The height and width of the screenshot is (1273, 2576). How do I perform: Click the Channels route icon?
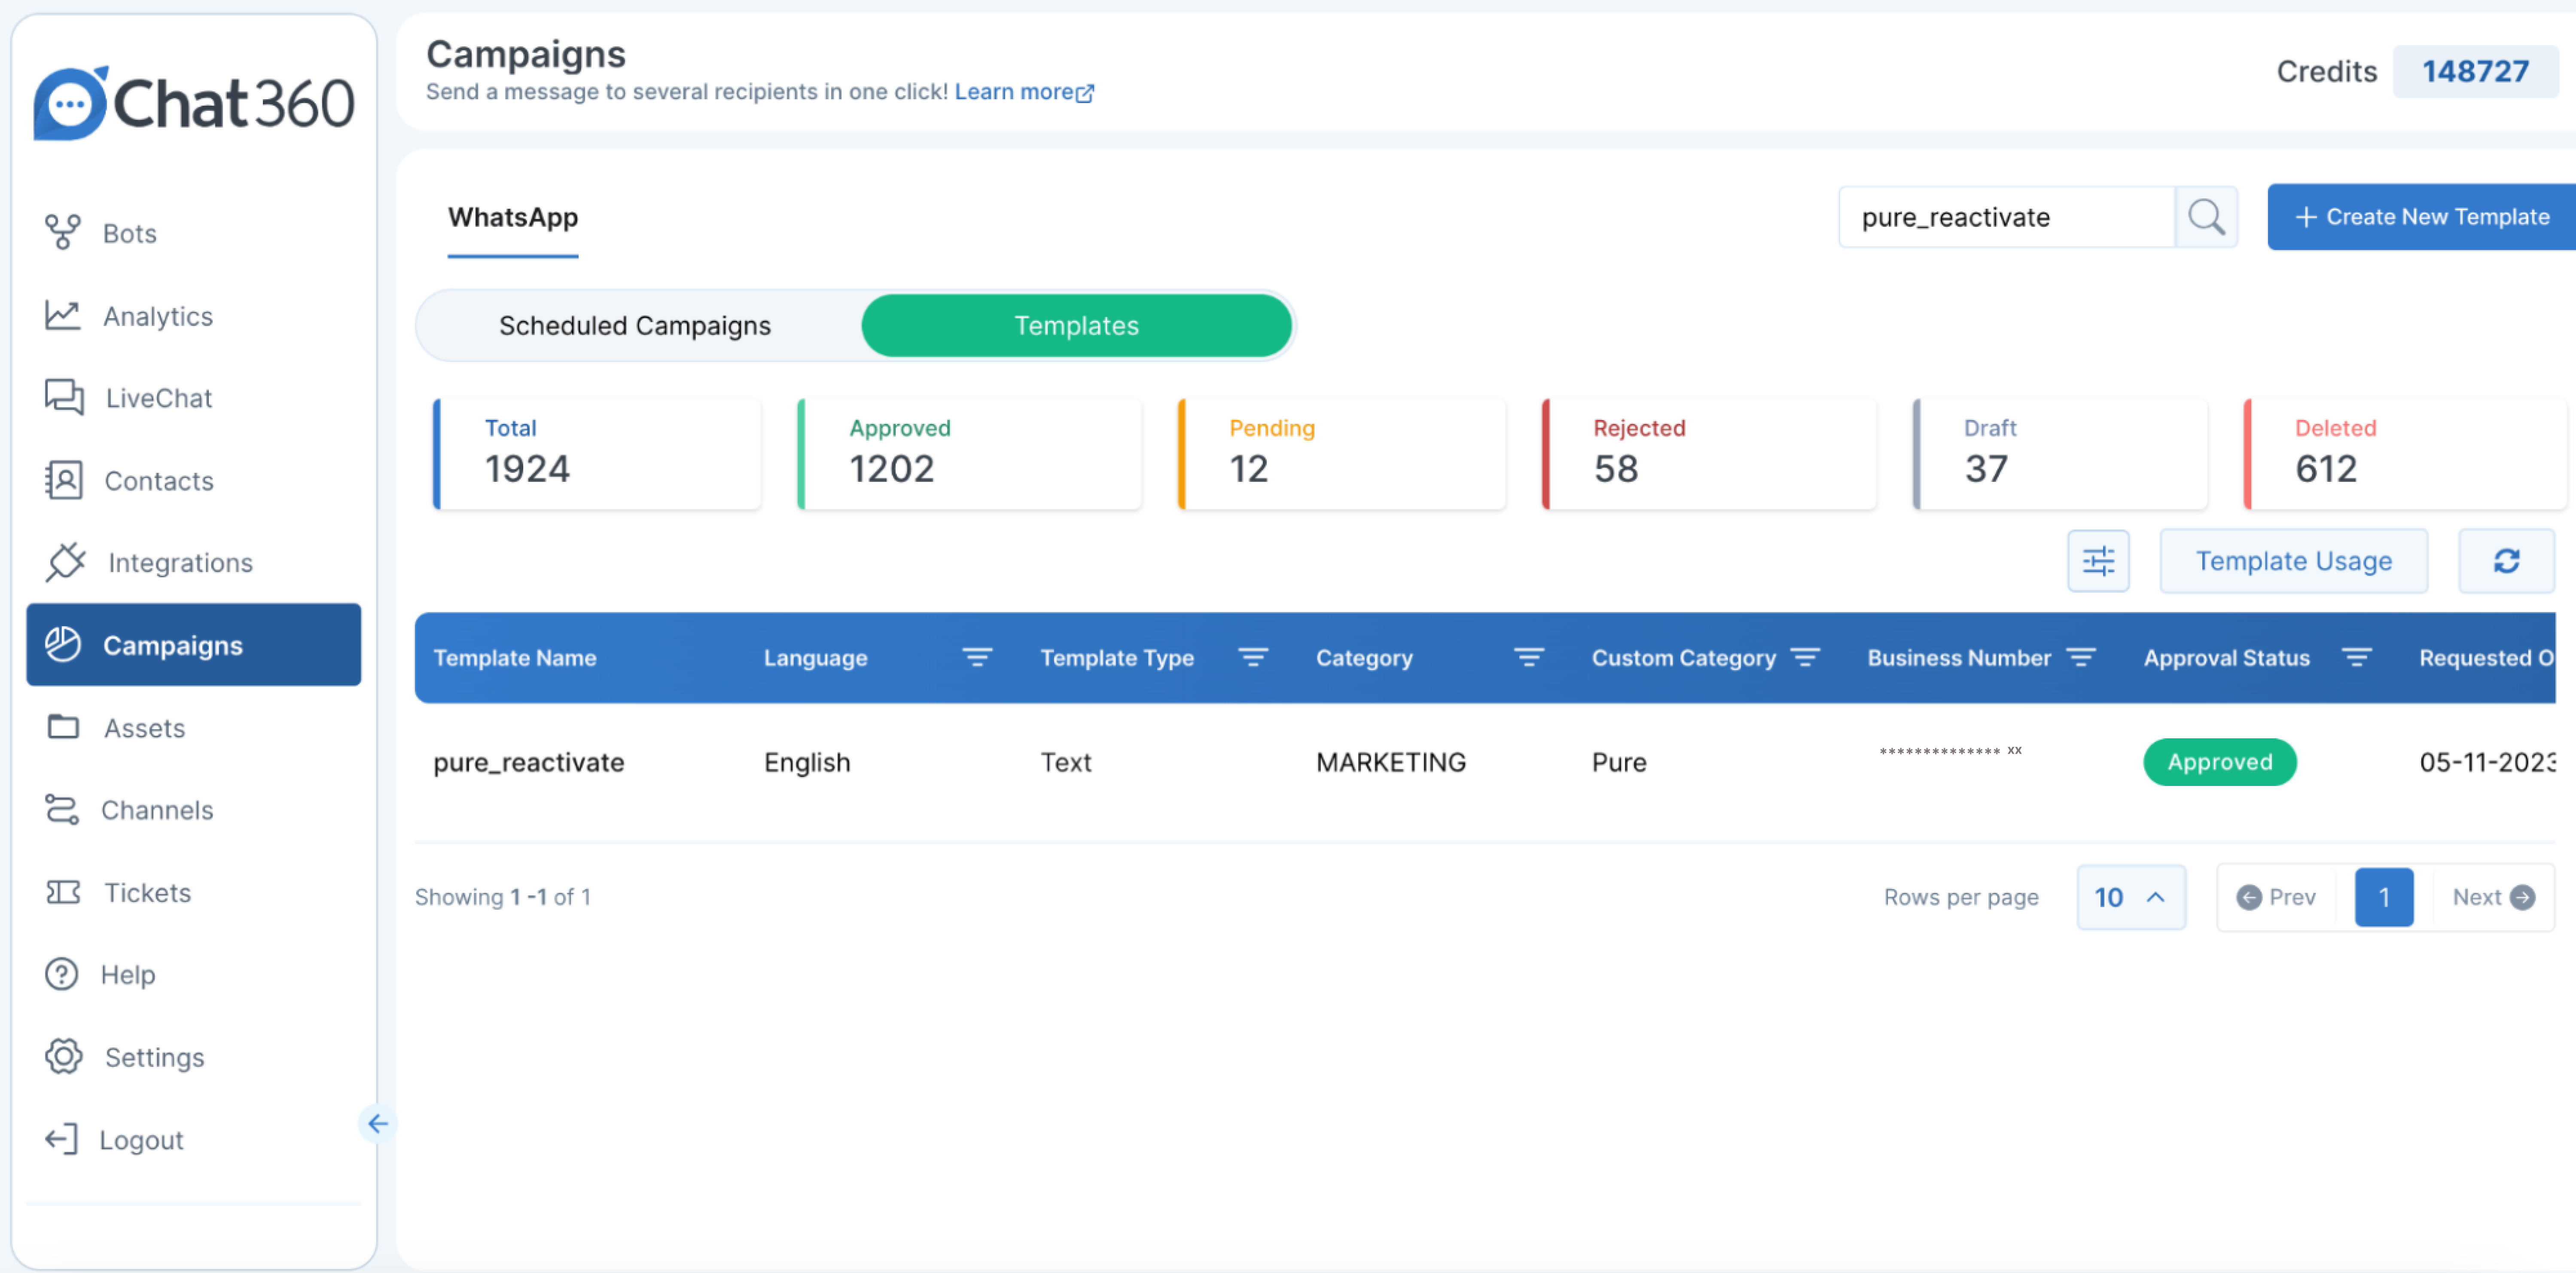point(62,809)
